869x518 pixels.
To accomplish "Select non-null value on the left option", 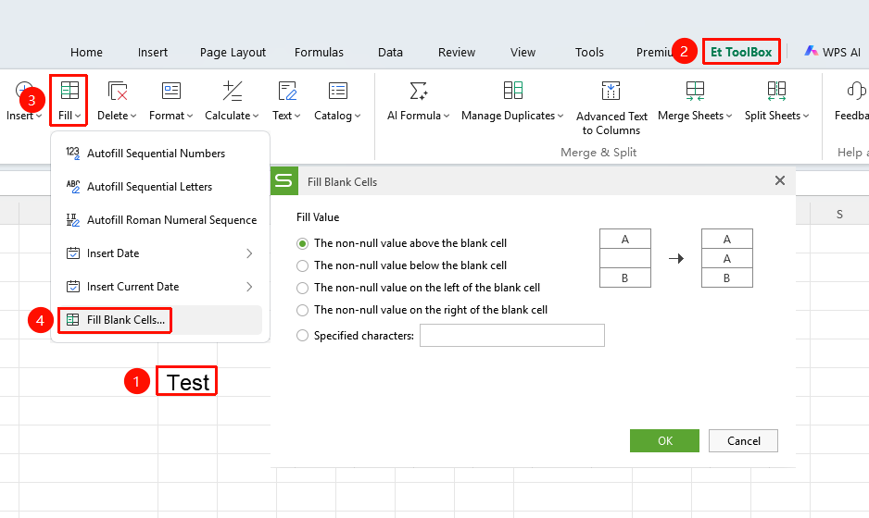I will tap(302, 288).
